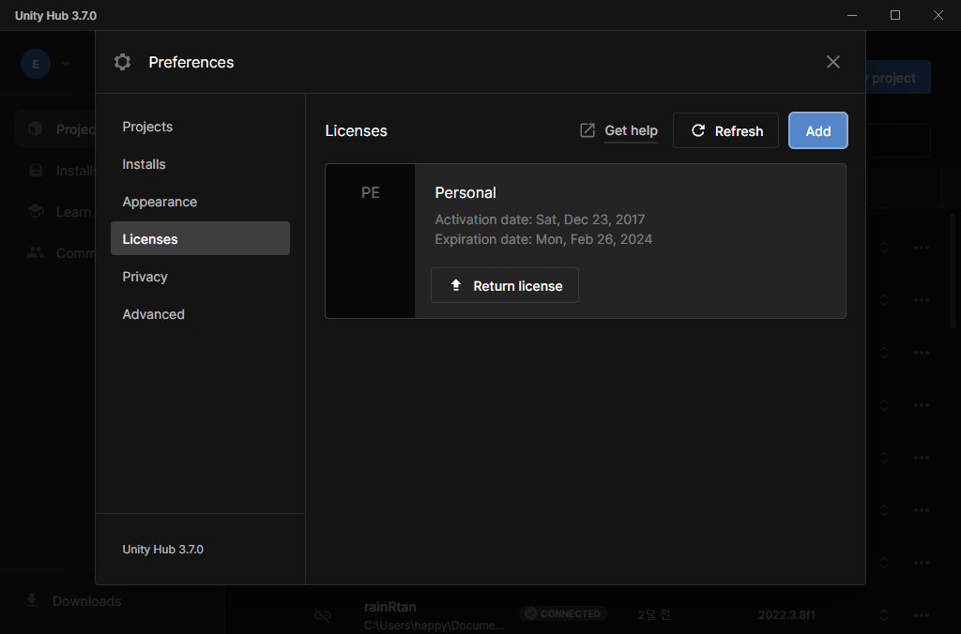Click the Preferences gear icon
This screenshot has height=634, width=961.
tap(123, 62)
